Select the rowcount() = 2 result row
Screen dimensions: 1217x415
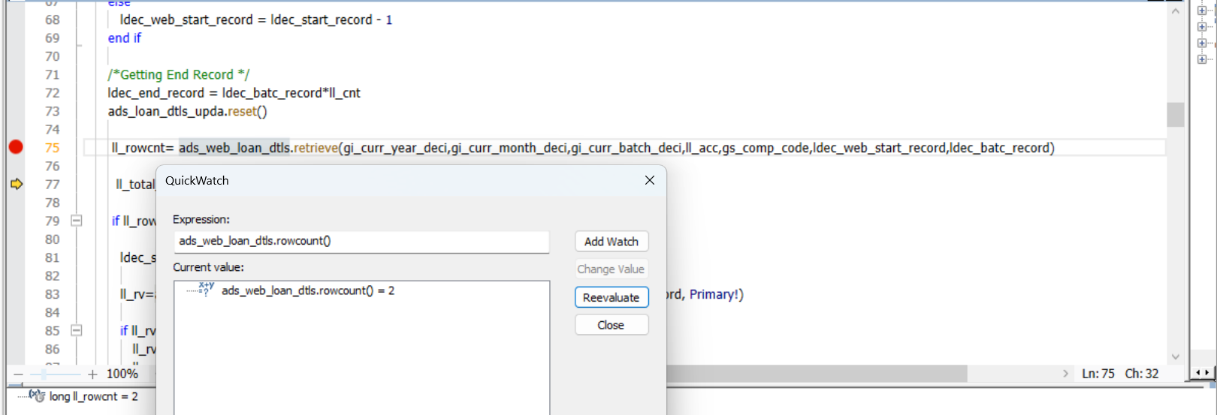(x=307, y=290)
